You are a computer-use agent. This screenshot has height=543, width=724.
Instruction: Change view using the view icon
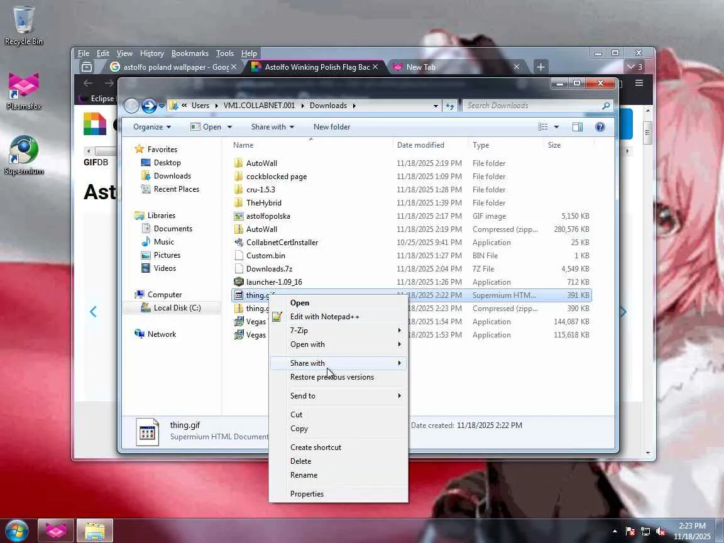pyautogui.click(x=542, y=127)
